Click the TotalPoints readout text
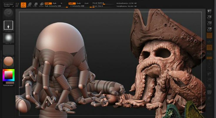Screen dimensions: 216x118 126,6
